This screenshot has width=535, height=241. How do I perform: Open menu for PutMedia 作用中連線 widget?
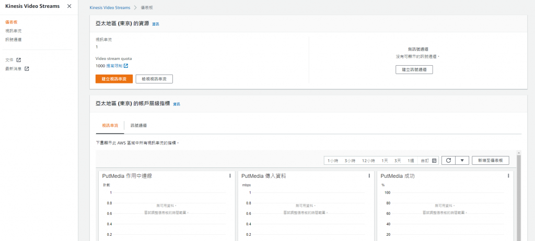[x=230, y=176]
